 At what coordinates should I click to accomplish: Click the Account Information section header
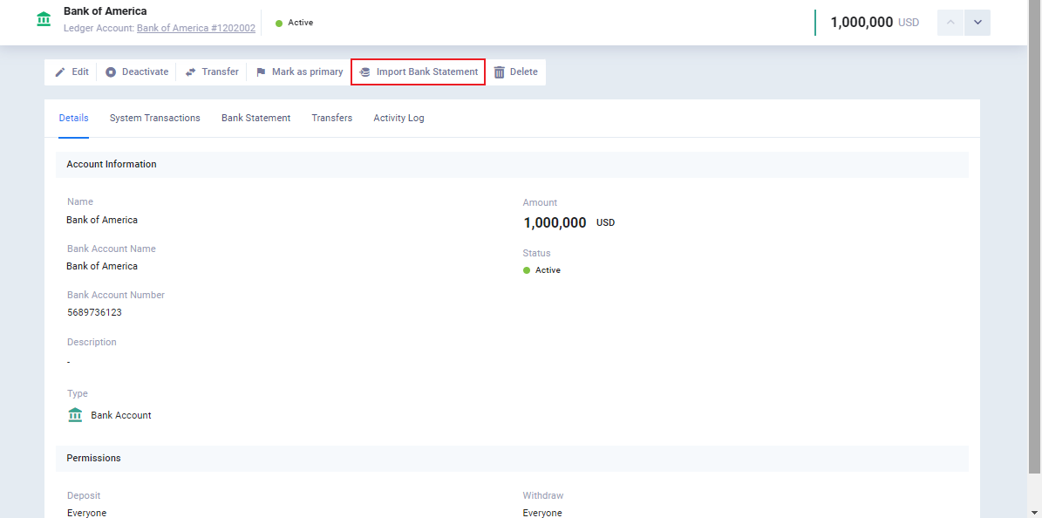(513, 164)
